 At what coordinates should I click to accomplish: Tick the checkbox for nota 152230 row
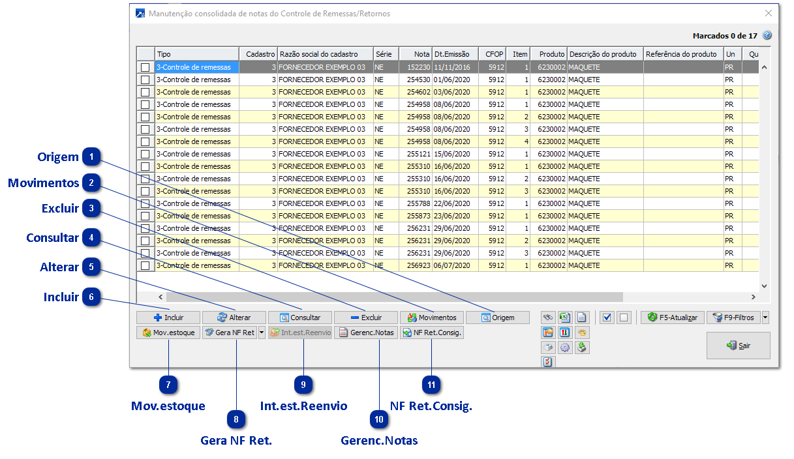coord(145,67)
